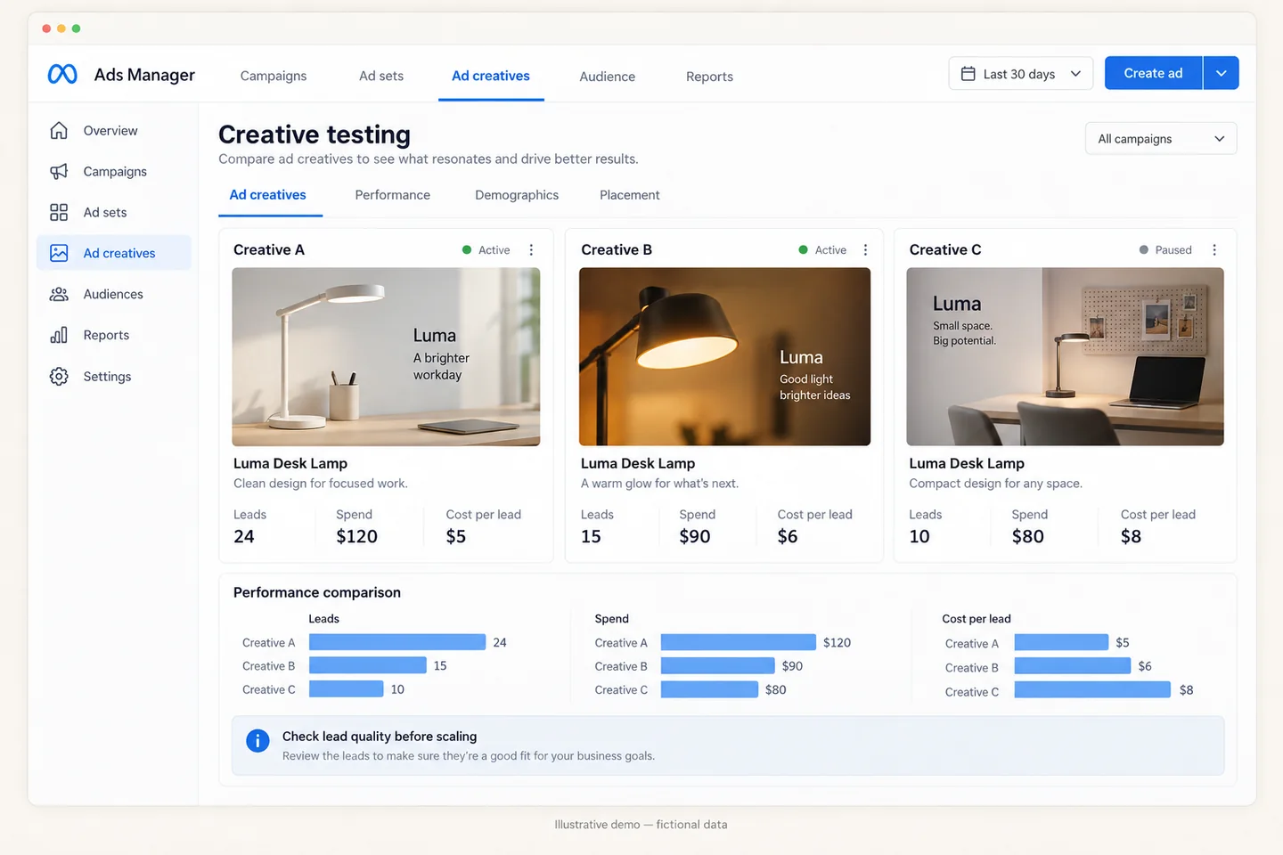Image resolution: width=1283 pixels, height=855 pixels.
Task: Click the Meta infinity logo
Action: pyautogui.click(x=62, y=74)
